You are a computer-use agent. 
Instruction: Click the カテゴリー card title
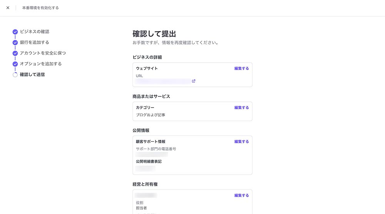coord(145,108)
